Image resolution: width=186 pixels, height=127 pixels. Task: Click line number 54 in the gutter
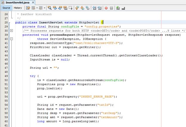click(x=6, y=97)
